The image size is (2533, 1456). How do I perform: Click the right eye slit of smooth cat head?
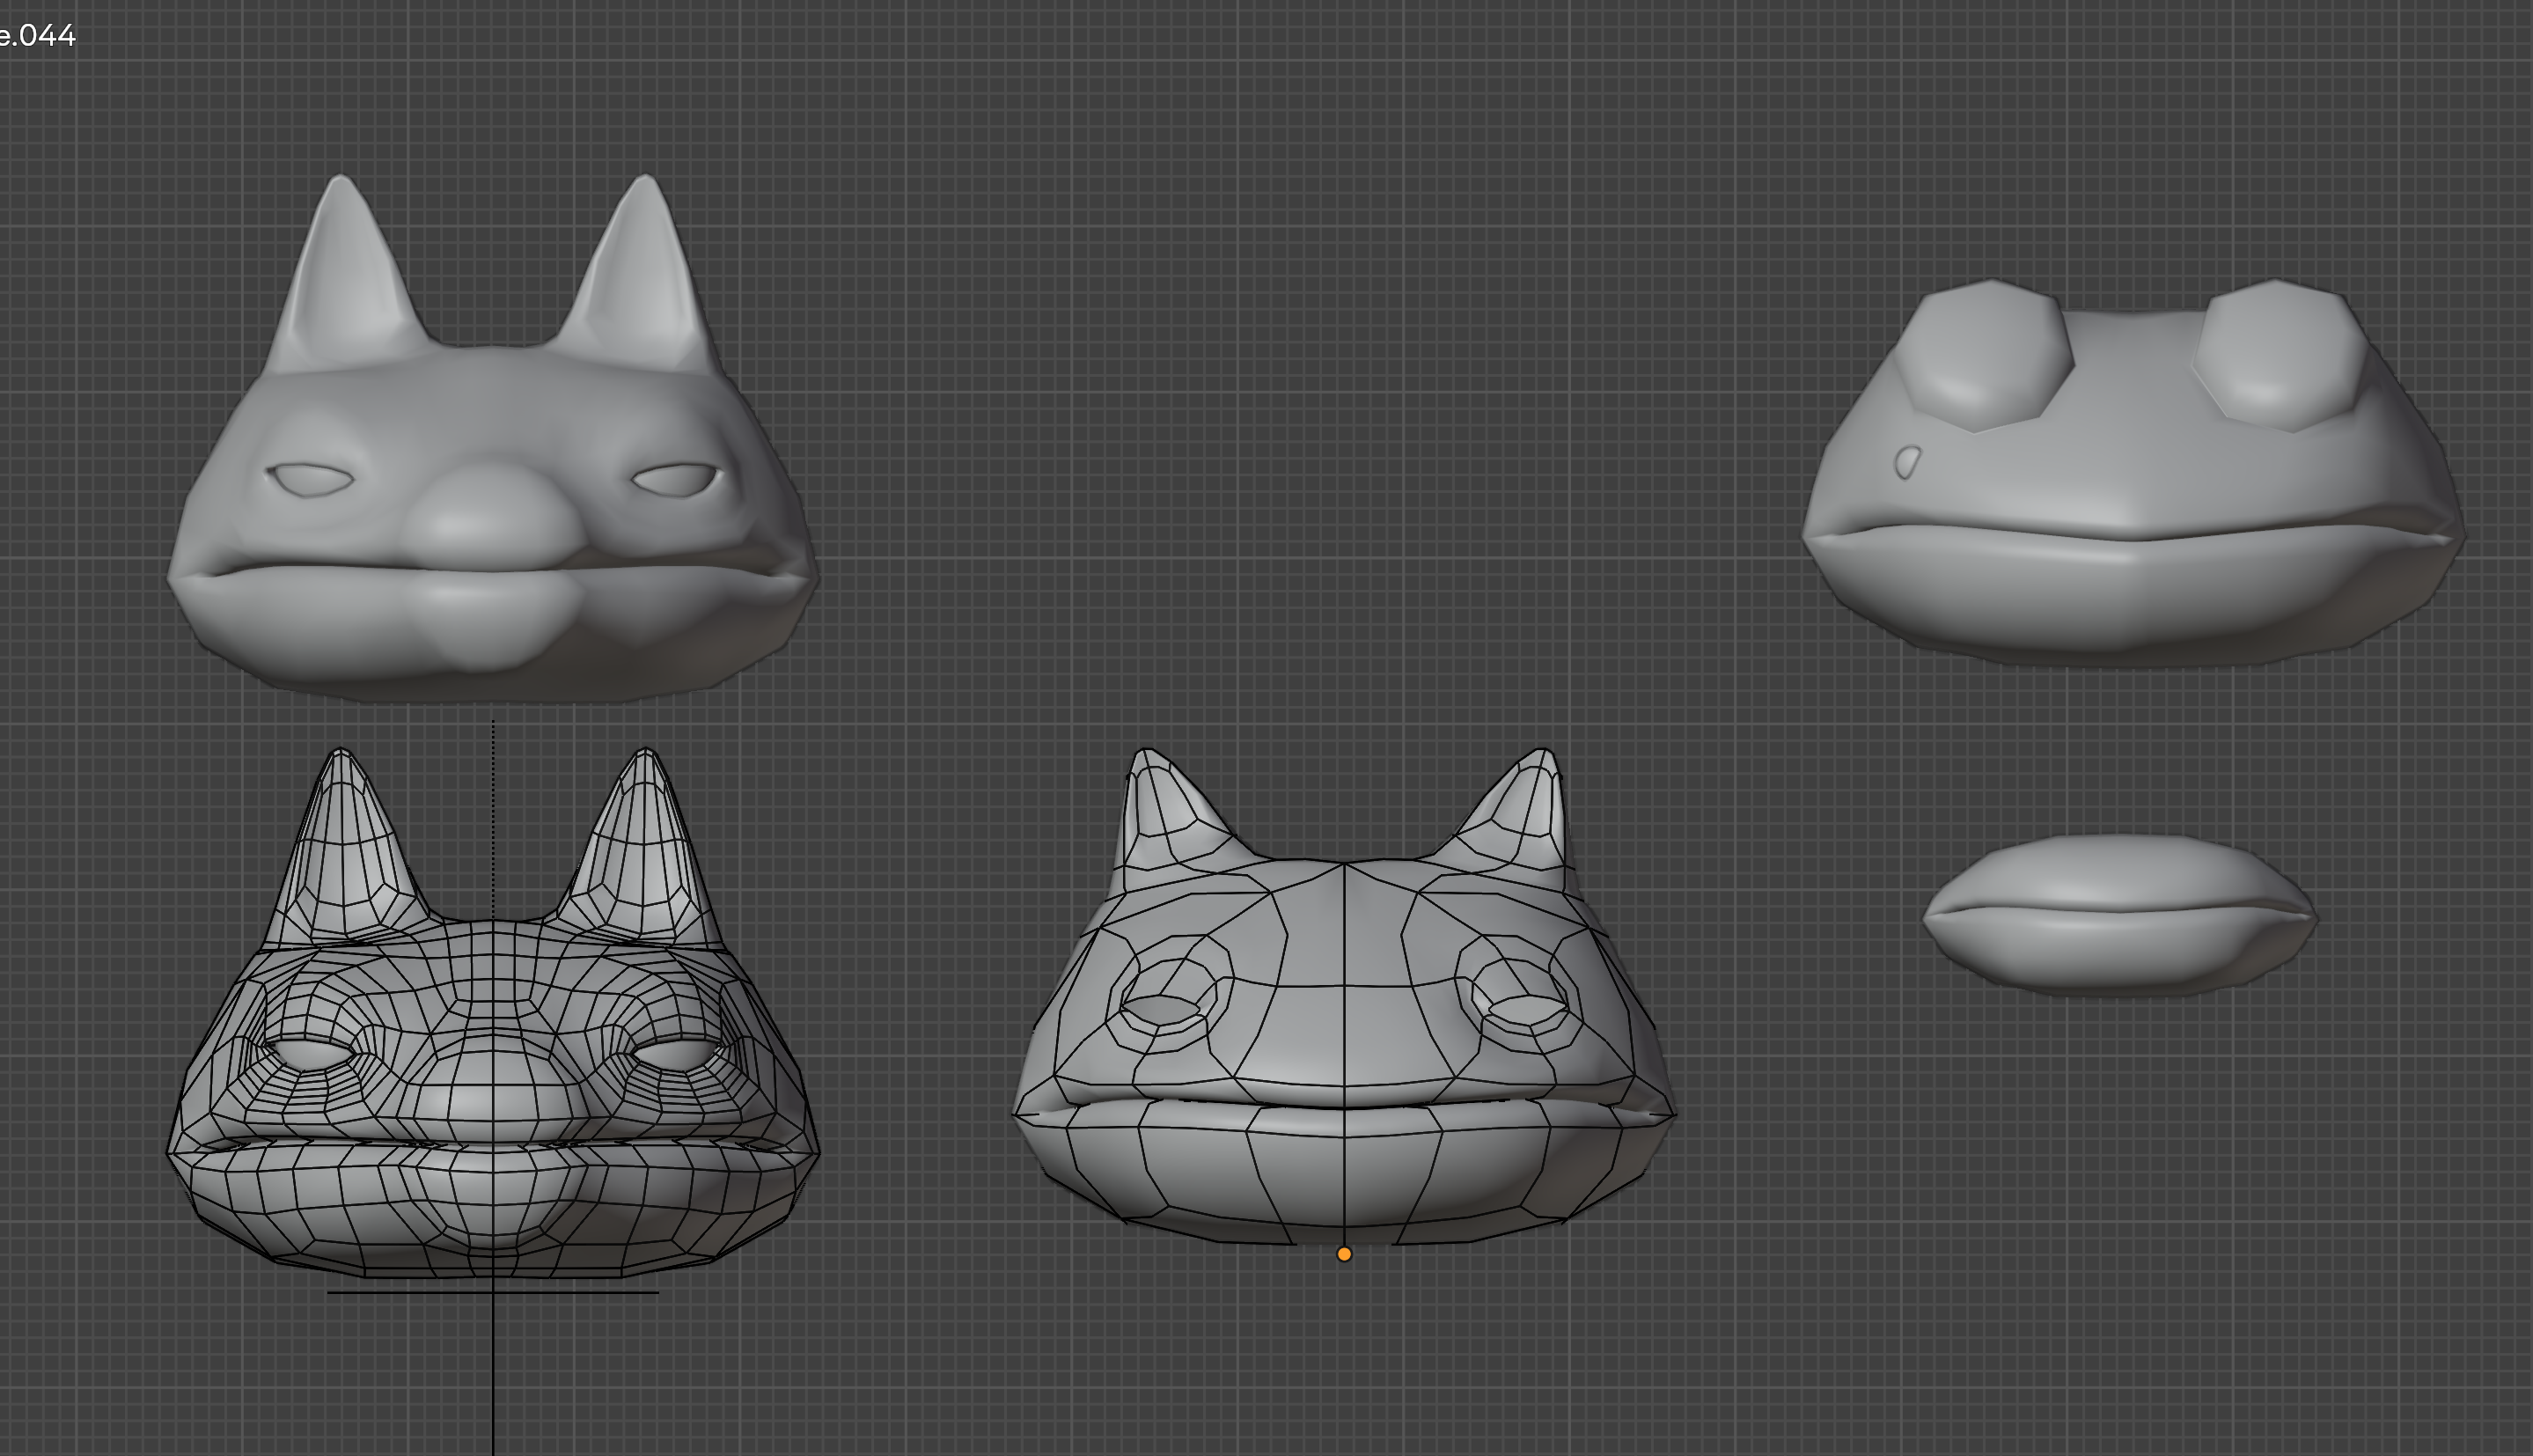[x=677, y=479]
